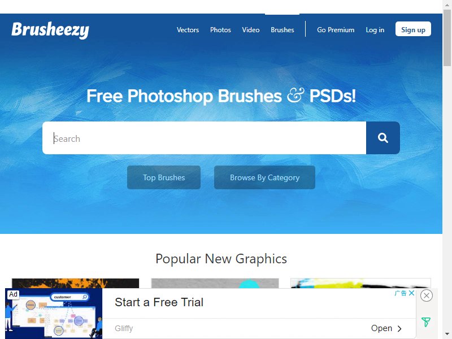The width and height of the screenshot is (452, 339).
Task: Click the Sign up button
Action: coord(413,29)
